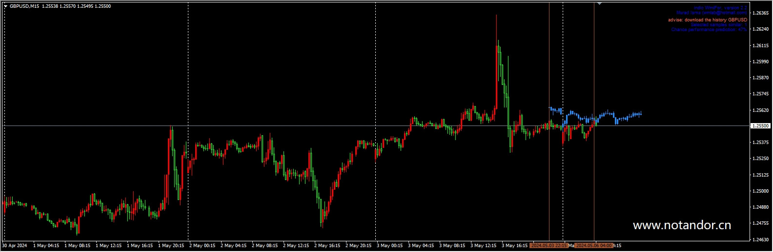Click the '2 May 16:15' time axis label
The image size is (773, 252).
(x=327, y=246)
